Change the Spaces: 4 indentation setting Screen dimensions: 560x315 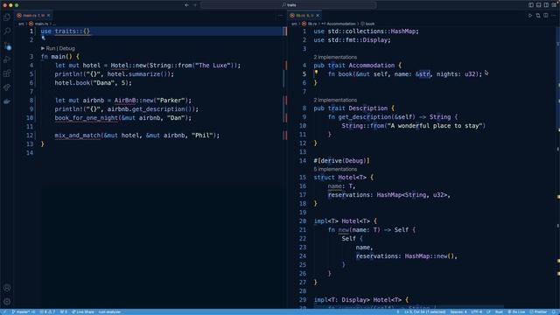[458, 311]
